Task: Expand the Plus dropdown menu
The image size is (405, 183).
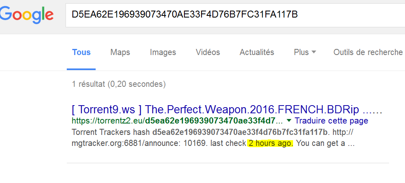Action: point(305,52)
